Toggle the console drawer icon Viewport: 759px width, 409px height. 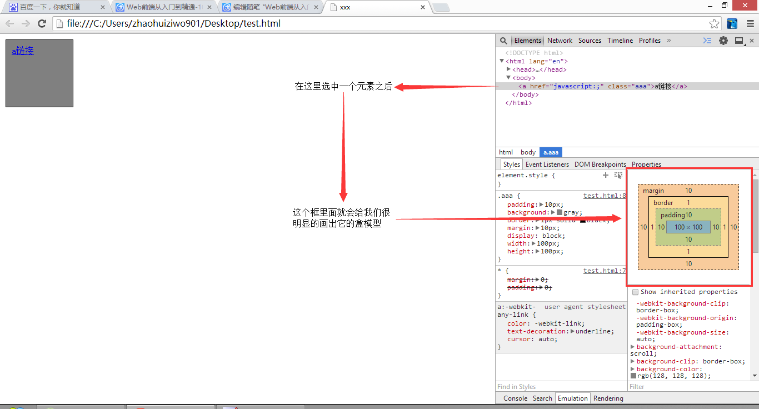pos(707,41)
